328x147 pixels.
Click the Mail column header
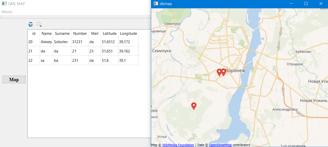tap(94, 33)
